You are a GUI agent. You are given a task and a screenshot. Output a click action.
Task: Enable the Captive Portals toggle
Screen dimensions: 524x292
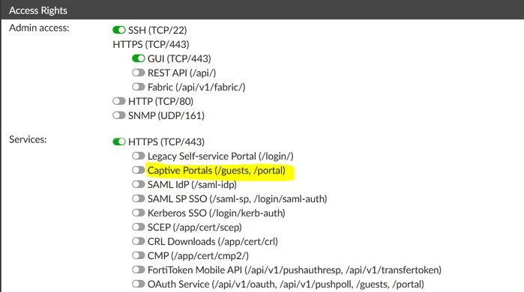[139, 170]
